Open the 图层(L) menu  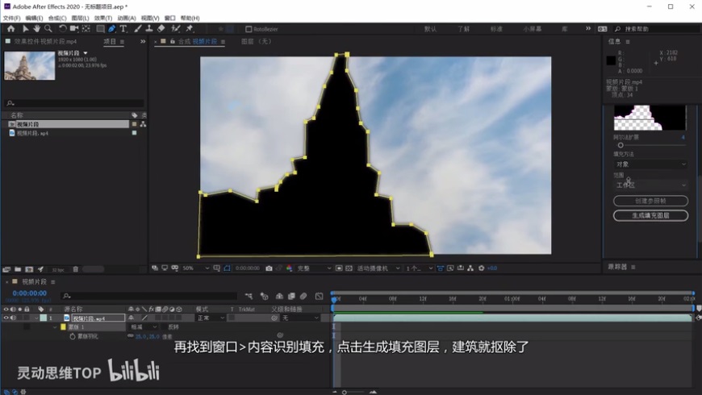80,19
